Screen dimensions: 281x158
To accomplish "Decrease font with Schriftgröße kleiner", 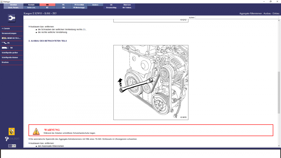I will pos(11,58).
